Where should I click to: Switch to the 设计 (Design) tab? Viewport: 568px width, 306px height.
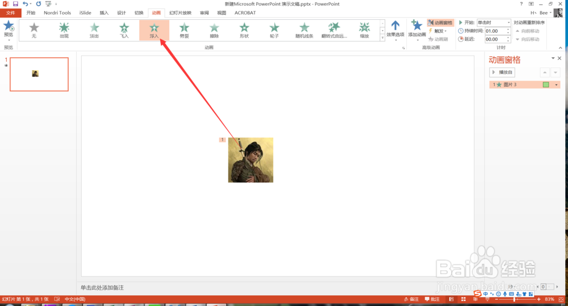click(122, 12)
